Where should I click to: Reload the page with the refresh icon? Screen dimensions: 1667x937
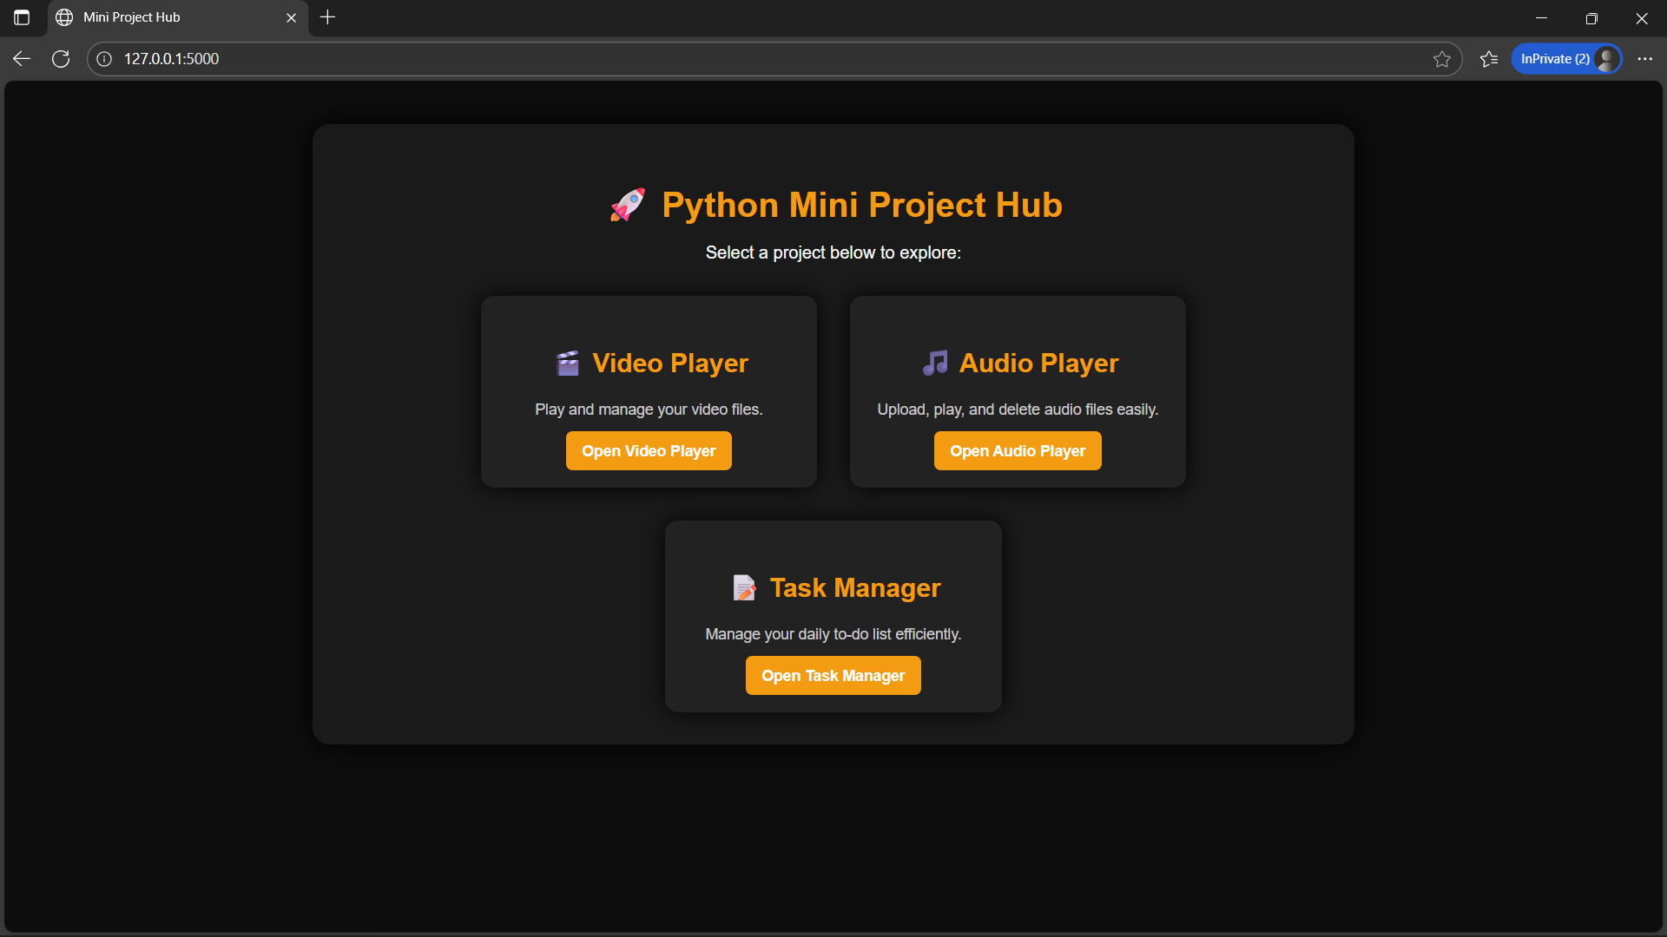(61, 59)
